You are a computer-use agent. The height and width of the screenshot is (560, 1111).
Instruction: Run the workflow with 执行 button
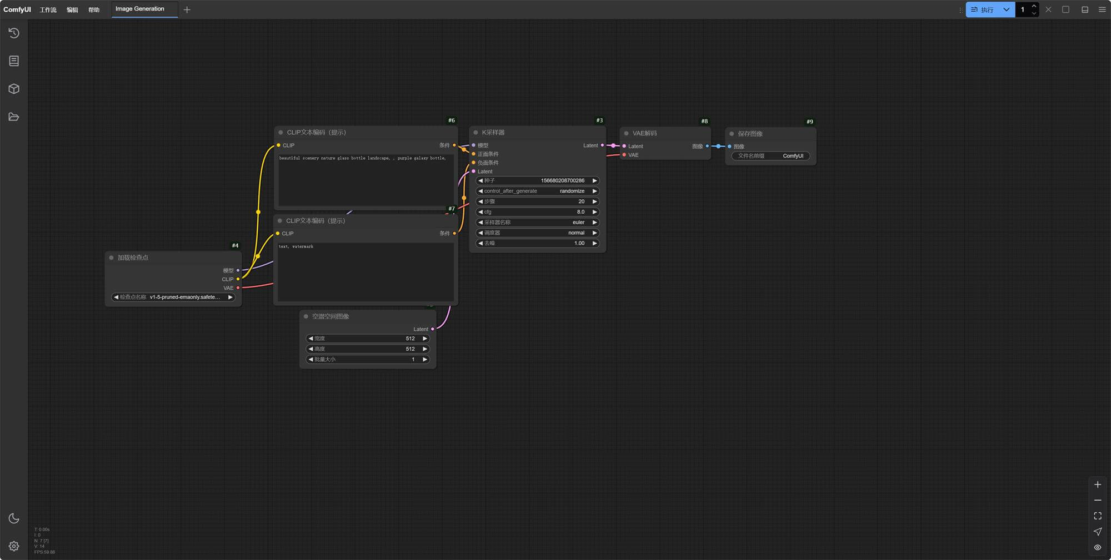tap(983, 9)
